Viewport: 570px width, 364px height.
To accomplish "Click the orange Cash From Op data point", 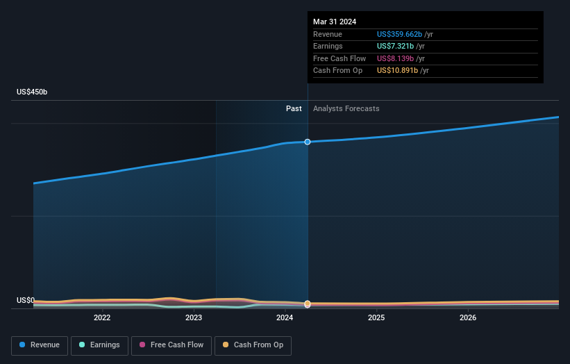I will tap(308, 304).
